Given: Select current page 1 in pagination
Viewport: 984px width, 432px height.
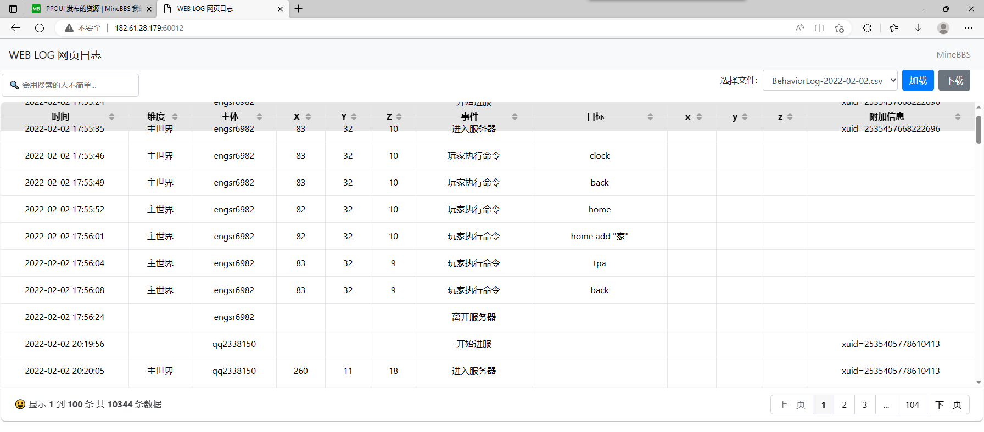Looking at the screenshot, I should (x=823, y=405).
